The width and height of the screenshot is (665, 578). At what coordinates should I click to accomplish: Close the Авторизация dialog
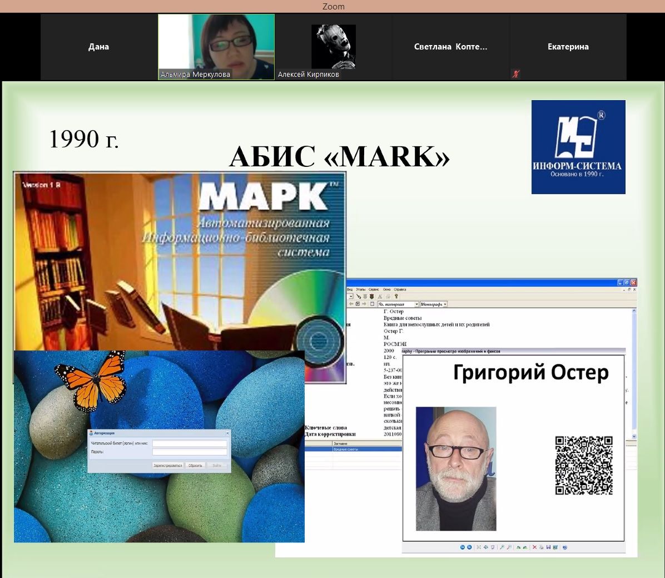click(x=227, y=433)
